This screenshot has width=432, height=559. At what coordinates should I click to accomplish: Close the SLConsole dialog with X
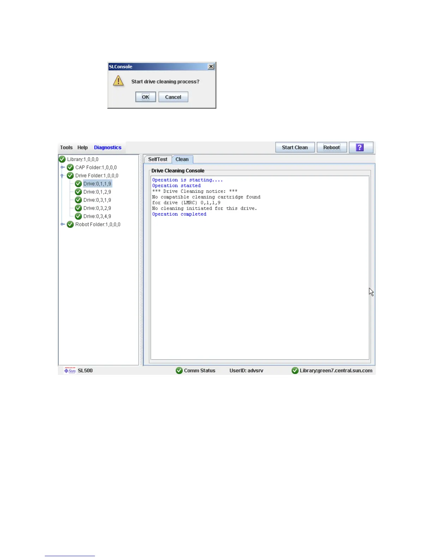[x=211, y=66]
